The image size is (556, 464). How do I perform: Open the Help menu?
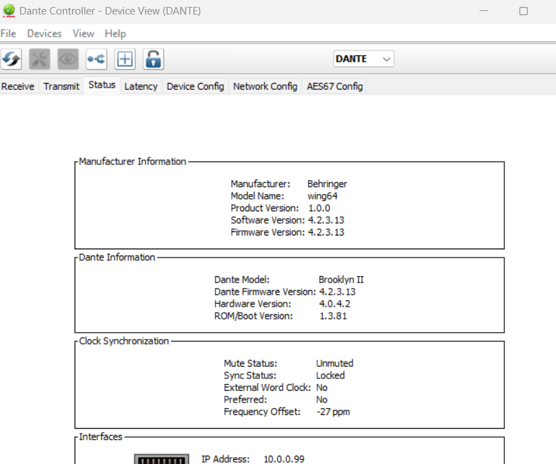(115, 33)
